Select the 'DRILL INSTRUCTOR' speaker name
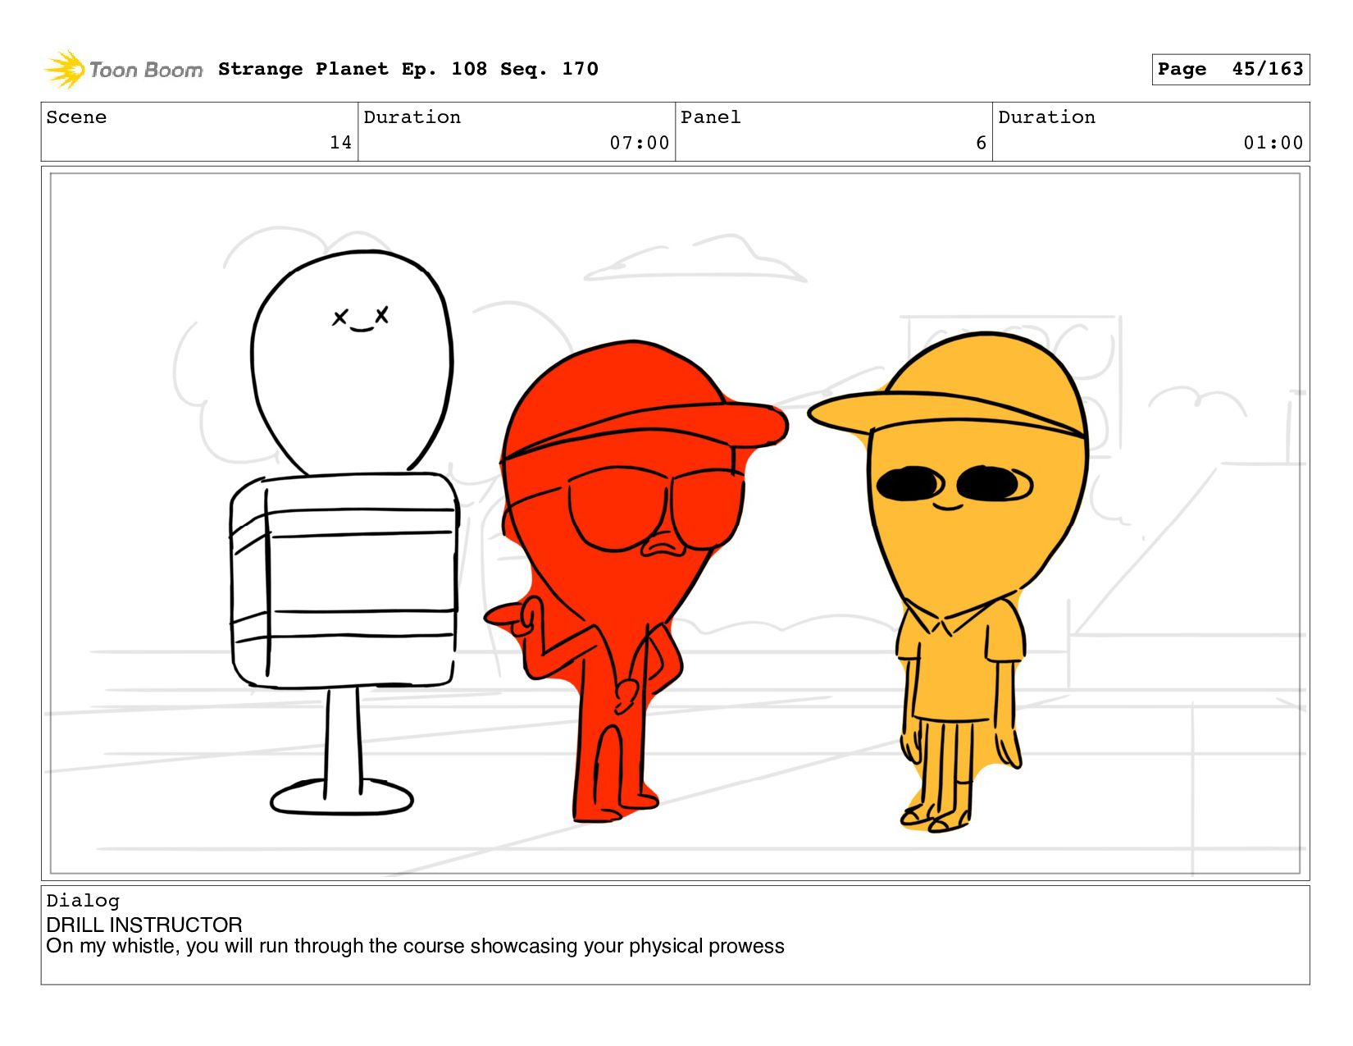1353x1046 pixels. point(144,925)
